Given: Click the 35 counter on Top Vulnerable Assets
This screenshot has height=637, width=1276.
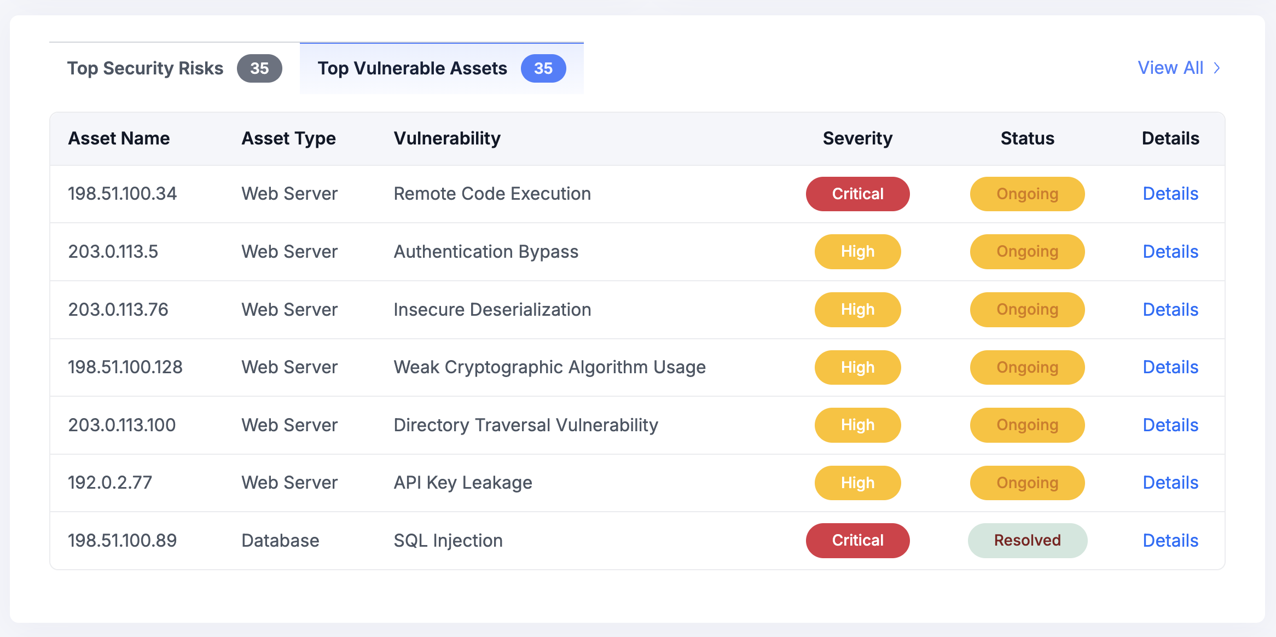Looking at the screenshot, I should tap(543, 68).
